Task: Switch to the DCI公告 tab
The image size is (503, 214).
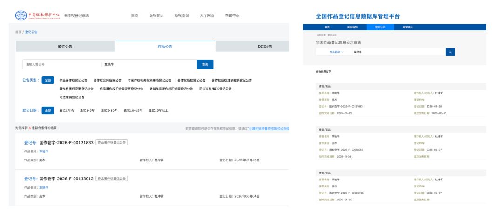Action: tap(252, 46)
